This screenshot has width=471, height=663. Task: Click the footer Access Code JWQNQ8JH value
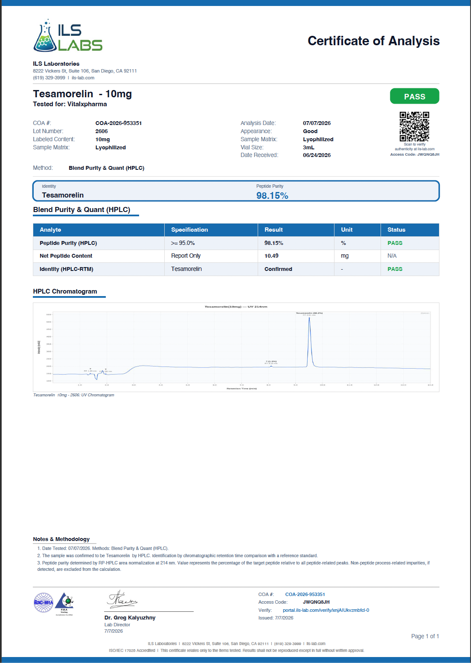(316, 602)
